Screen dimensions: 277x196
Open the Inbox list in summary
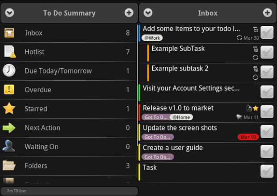[x=68, y=33]
